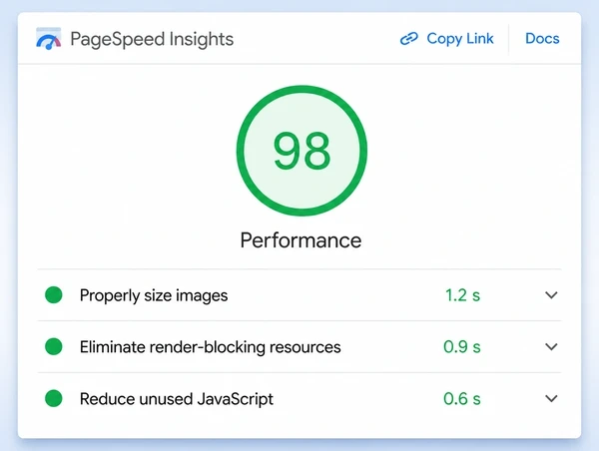
Task: Click the 98 performance score gauge
Action: click(x=301, y=151)
